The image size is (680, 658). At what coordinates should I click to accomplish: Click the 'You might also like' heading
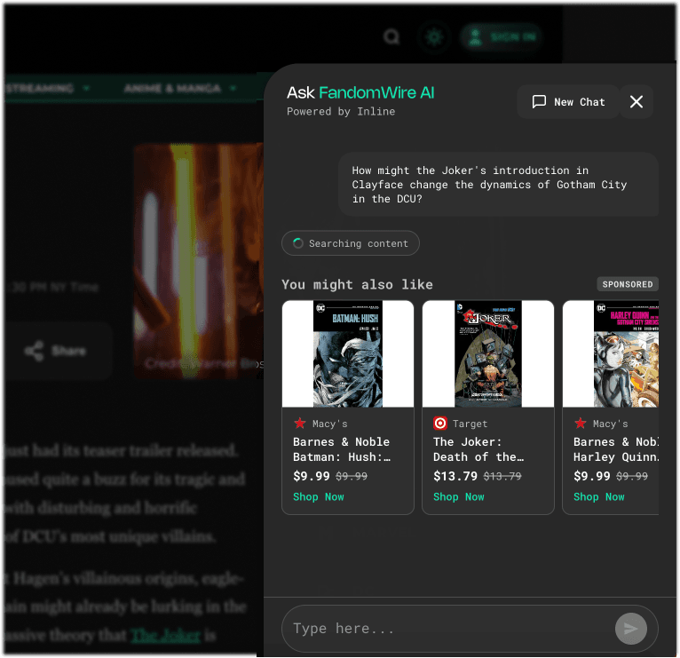(358, 284)
